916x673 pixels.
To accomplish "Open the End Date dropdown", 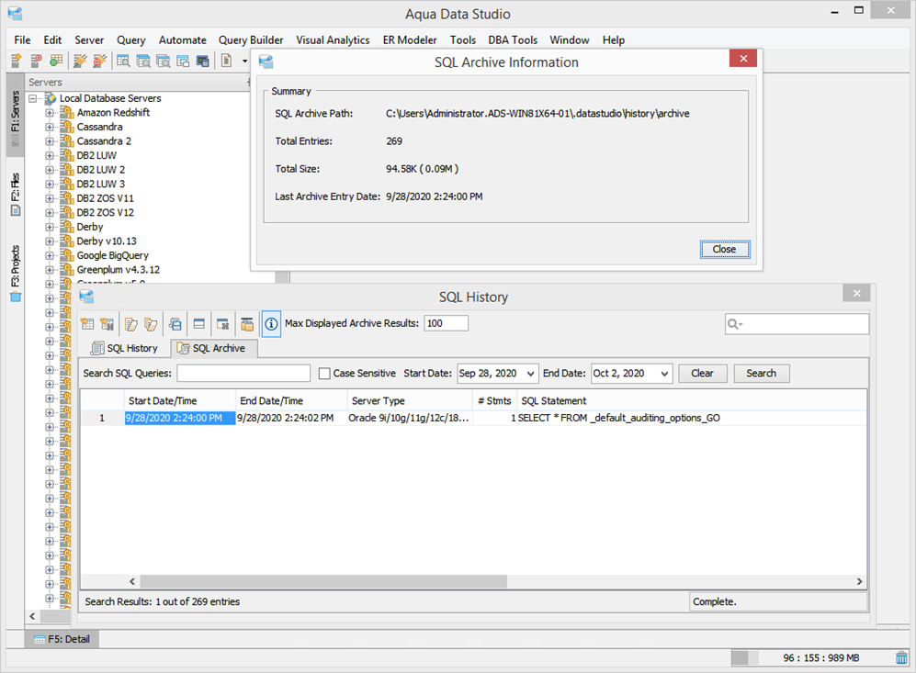I will point(665,374).
